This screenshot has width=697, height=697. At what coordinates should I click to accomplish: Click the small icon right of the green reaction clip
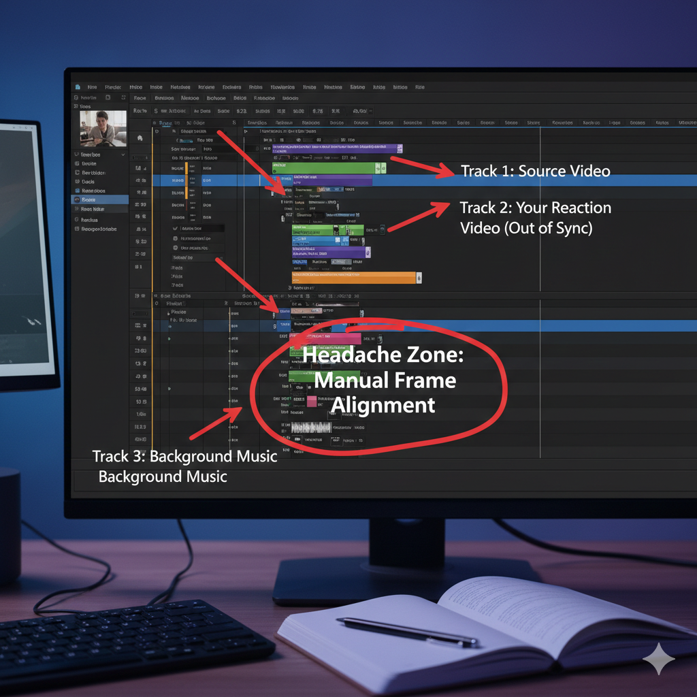pyautogui.click(x=382, y=231)
